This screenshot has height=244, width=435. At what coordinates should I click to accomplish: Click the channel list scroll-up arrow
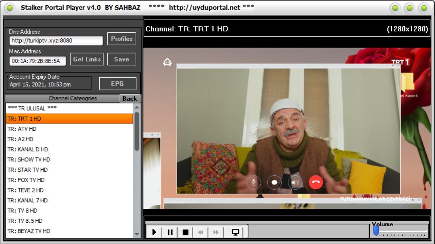(137, 107)
